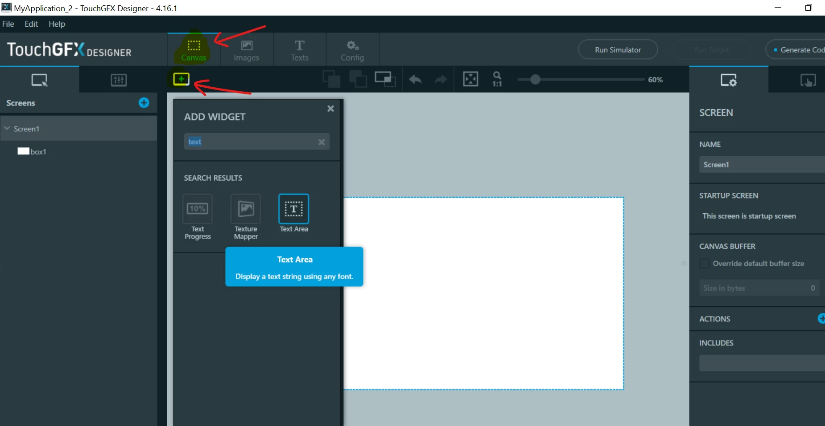Click the screen Name input field
Screen dimensions: 825x426
click(x=762, y=165)
